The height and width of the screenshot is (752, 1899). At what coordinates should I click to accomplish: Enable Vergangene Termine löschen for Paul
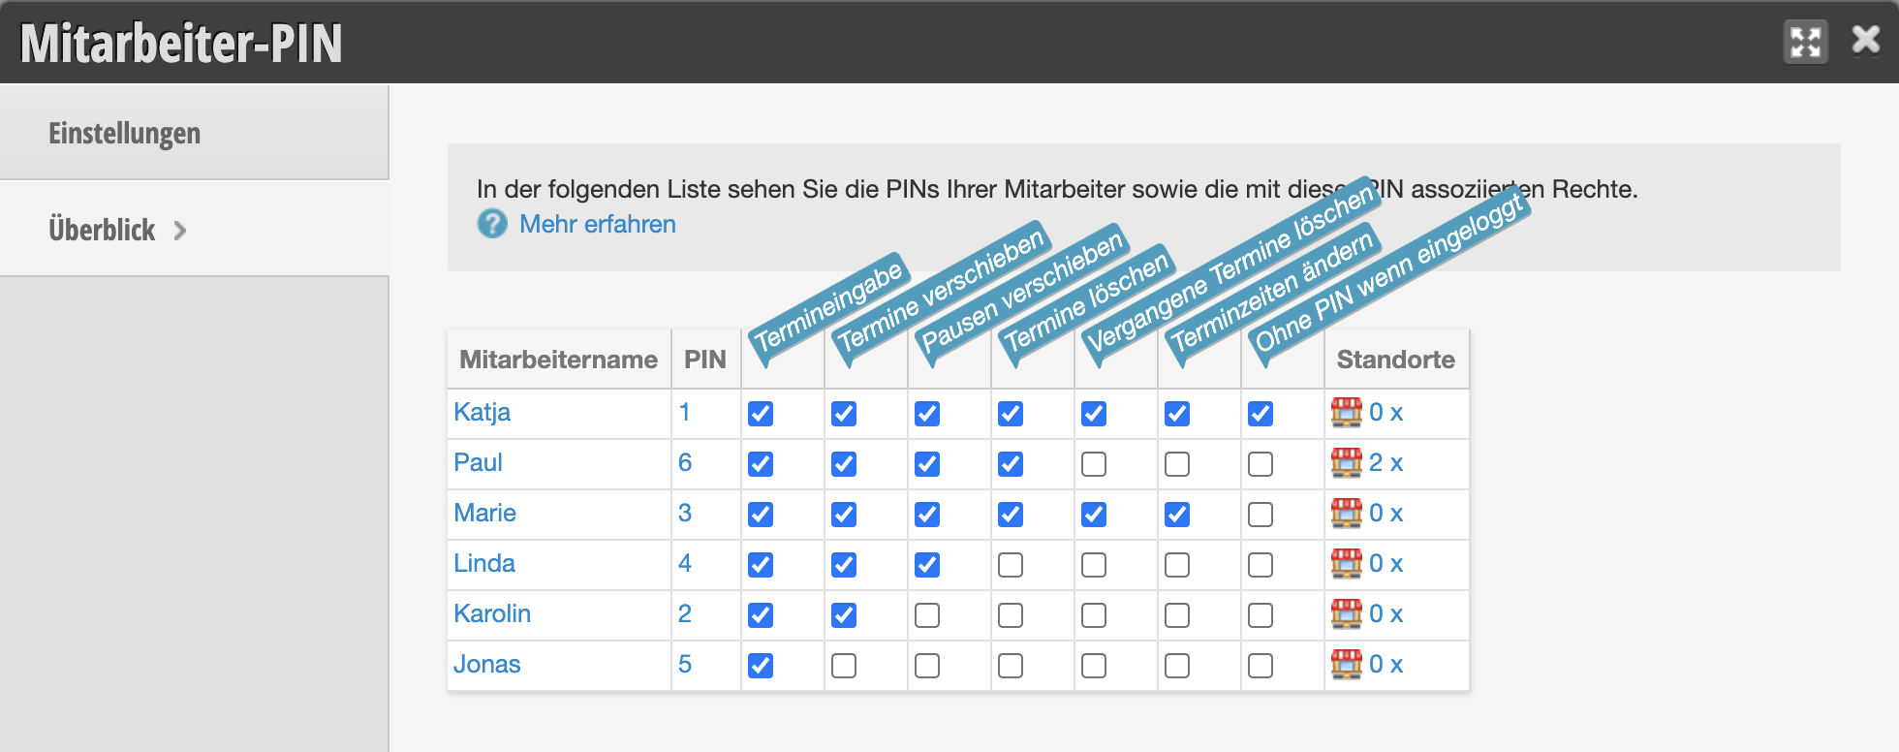pyautogui.click(x=1094, y=464)
